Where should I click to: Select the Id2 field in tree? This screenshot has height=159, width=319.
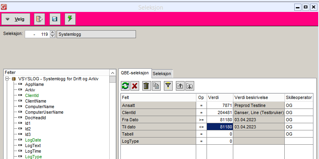[x=28, y=129]
